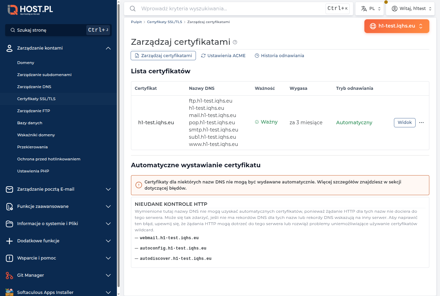Click the Softaculous Apps Installer icon
The width and height of the screenshot is (440, 296).
click(10, 292)
